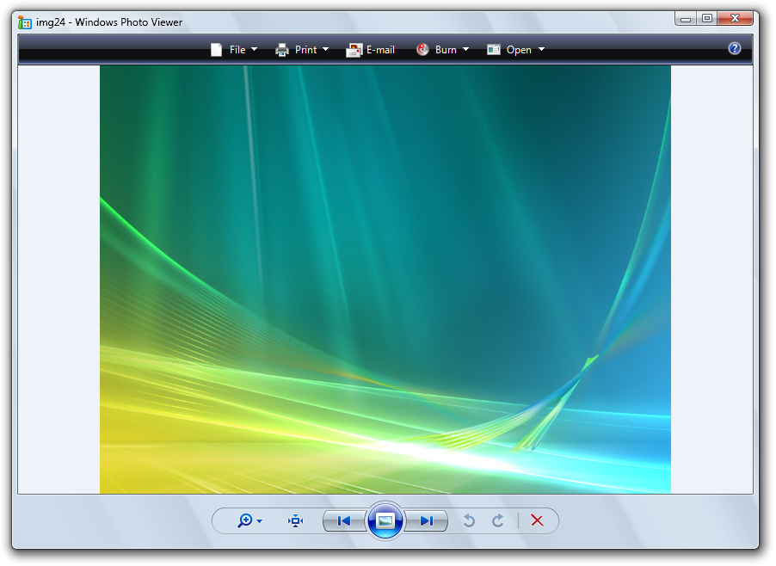Click the Open toolbar icon

[x=494, y=50]
